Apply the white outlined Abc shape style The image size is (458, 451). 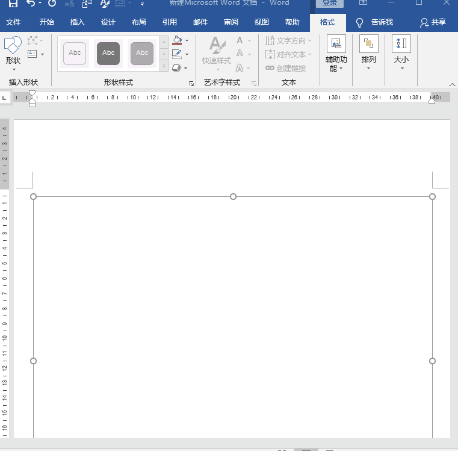click(x=75, y=53)
